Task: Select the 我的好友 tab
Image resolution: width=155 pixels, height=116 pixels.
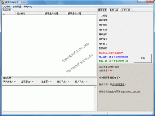Action: [x=7, y=10]
